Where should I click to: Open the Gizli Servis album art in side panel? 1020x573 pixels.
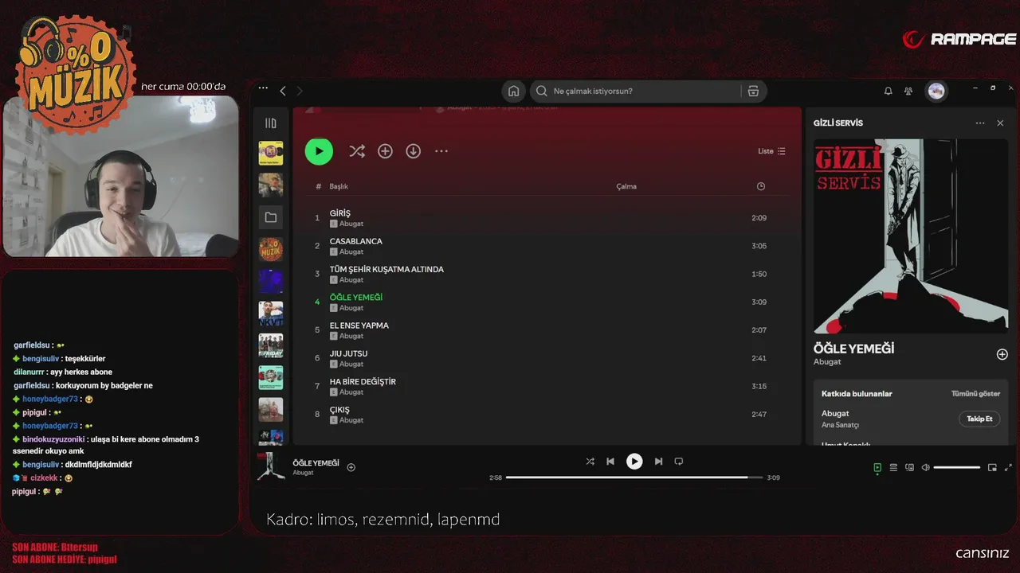coord(911,236)
